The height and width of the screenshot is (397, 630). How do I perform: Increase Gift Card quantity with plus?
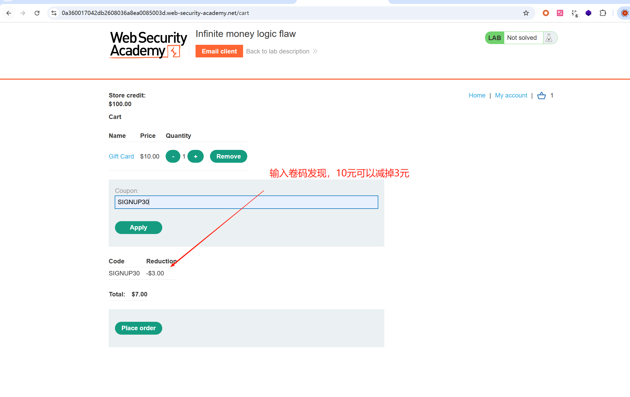pyautogui.click(x=196, y=156)
